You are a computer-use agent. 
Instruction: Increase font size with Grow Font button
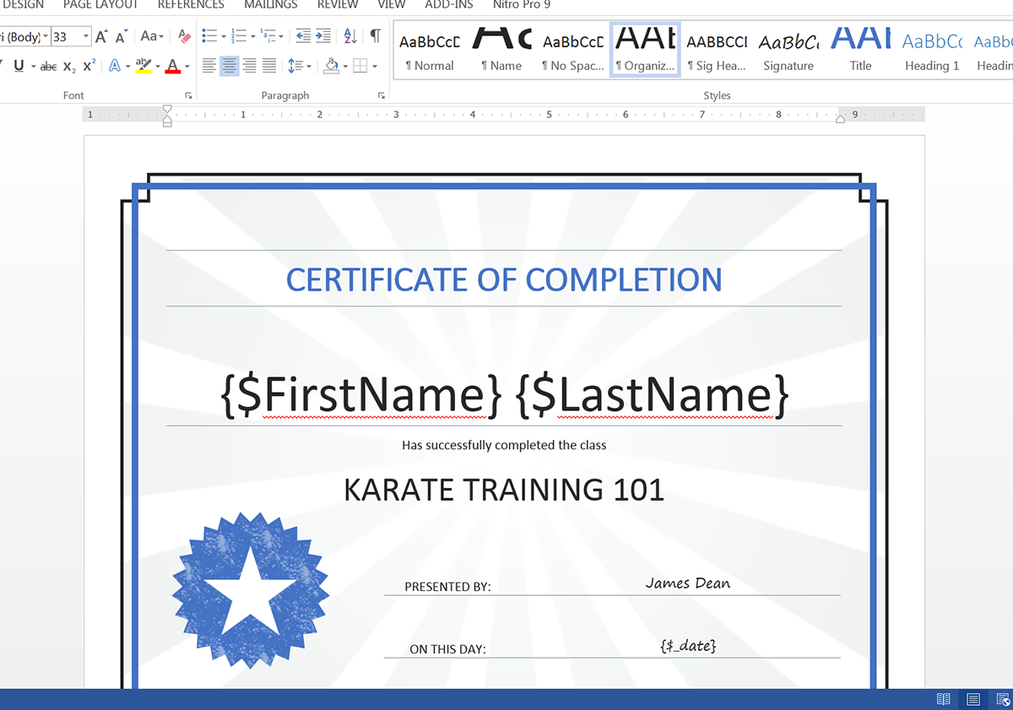point(101,36)
